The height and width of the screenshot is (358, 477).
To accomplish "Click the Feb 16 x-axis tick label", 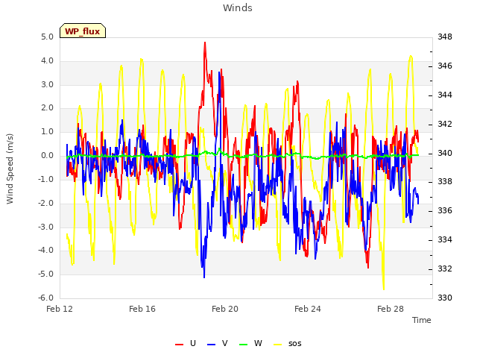I will [x=142, y=309].
